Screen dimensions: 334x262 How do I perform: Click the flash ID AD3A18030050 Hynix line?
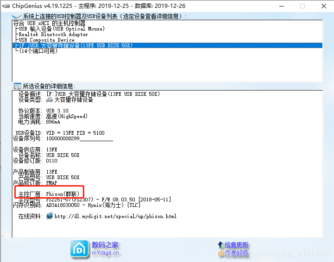(77, 205)
